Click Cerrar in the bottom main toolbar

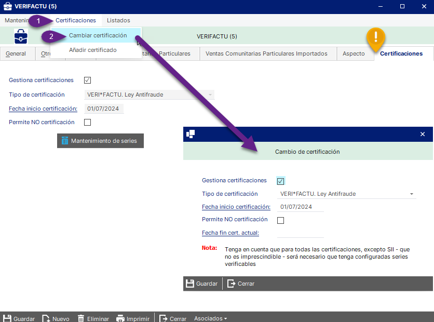(x=173, y=319)
